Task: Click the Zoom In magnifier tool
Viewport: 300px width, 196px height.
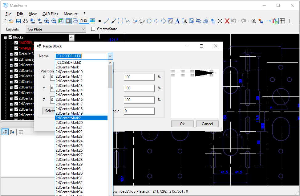Action: (47, 21)
